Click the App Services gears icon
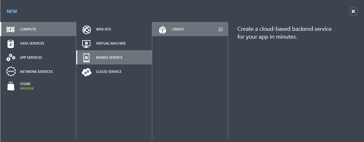 (x=11, y=57)
